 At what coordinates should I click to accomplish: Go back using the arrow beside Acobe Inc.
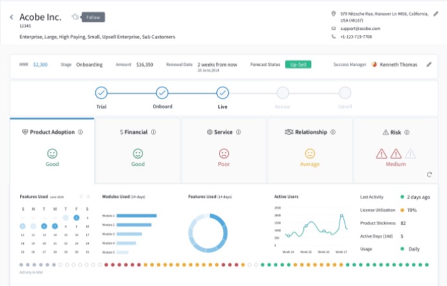tap(12, 17)
